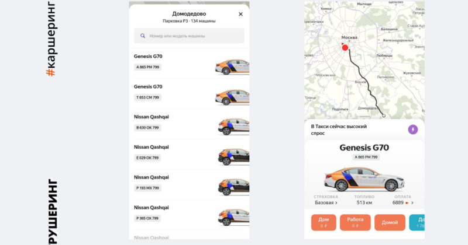Open the Nissan Qashqai B 630 OK 799 car image
This screenshot has height=245, width=468.
point(233,126)
